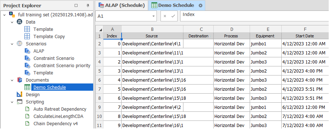Click the Design ruler icon

pos(20,95)
